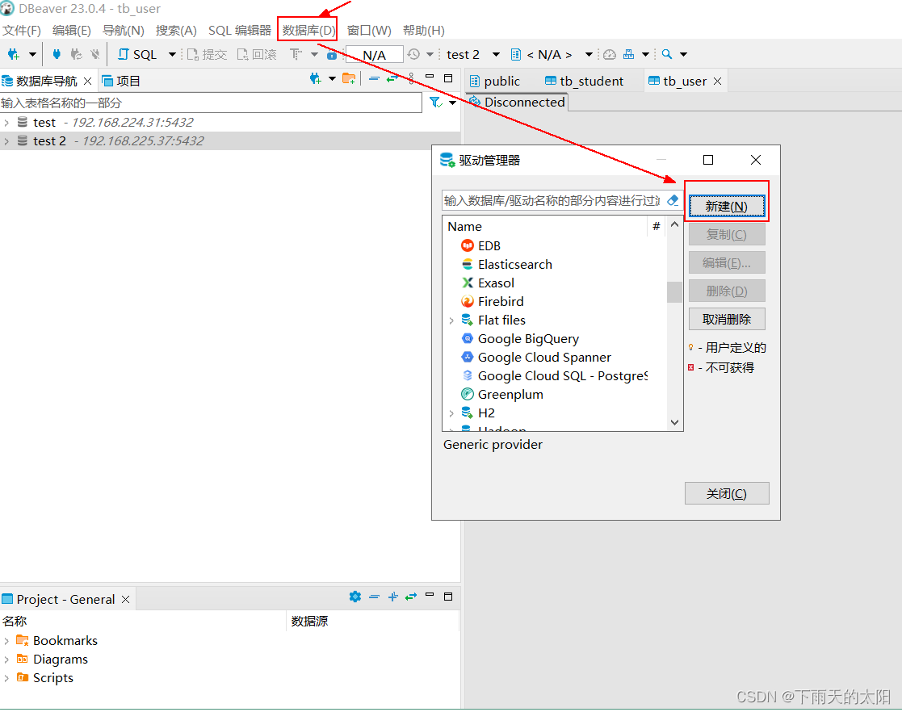Open SQL editor via SQL toolbar button
Viewport: 902px width, 712px height.
point(137,55)
